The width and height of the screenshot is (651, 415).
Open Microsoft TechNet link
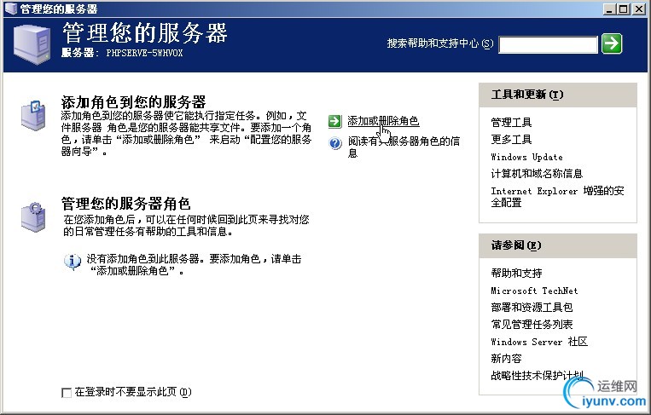tap(534, 291)
